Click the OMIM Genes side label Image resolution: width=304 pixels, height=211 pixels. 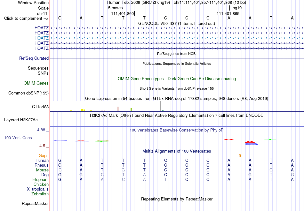point(36,83)
